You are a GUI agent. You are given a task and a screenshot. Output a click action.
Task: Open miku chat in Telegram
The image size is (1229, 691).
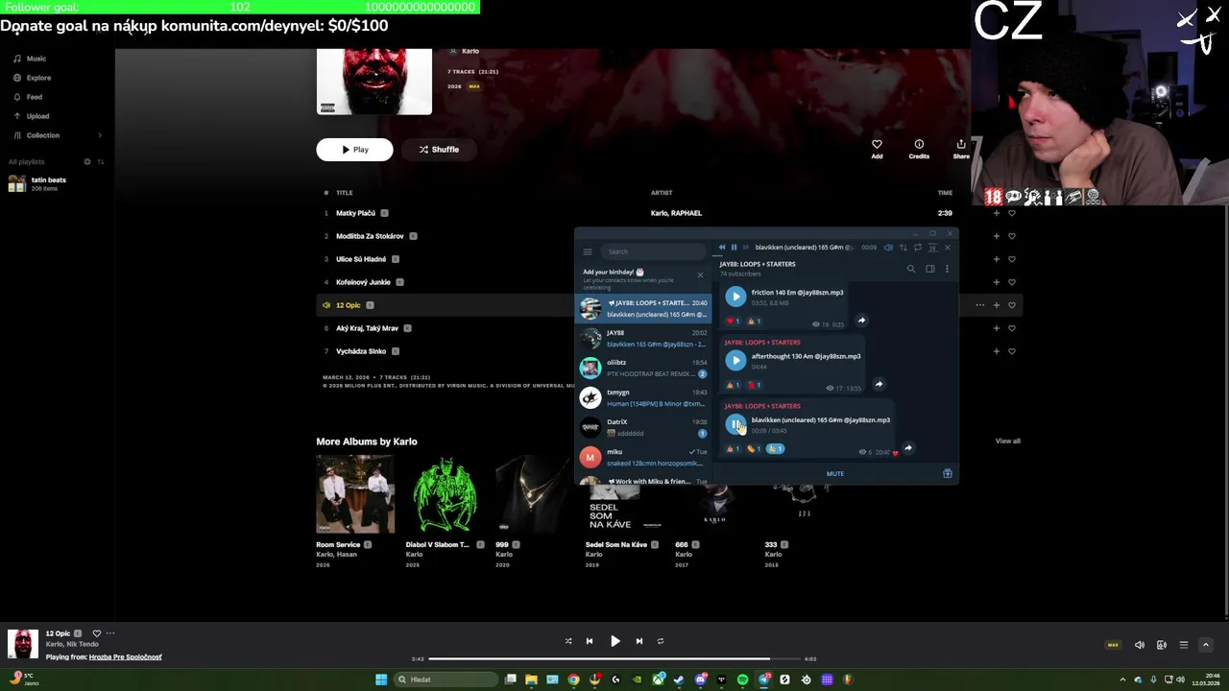pyautogui.click(x=643, y=457)
